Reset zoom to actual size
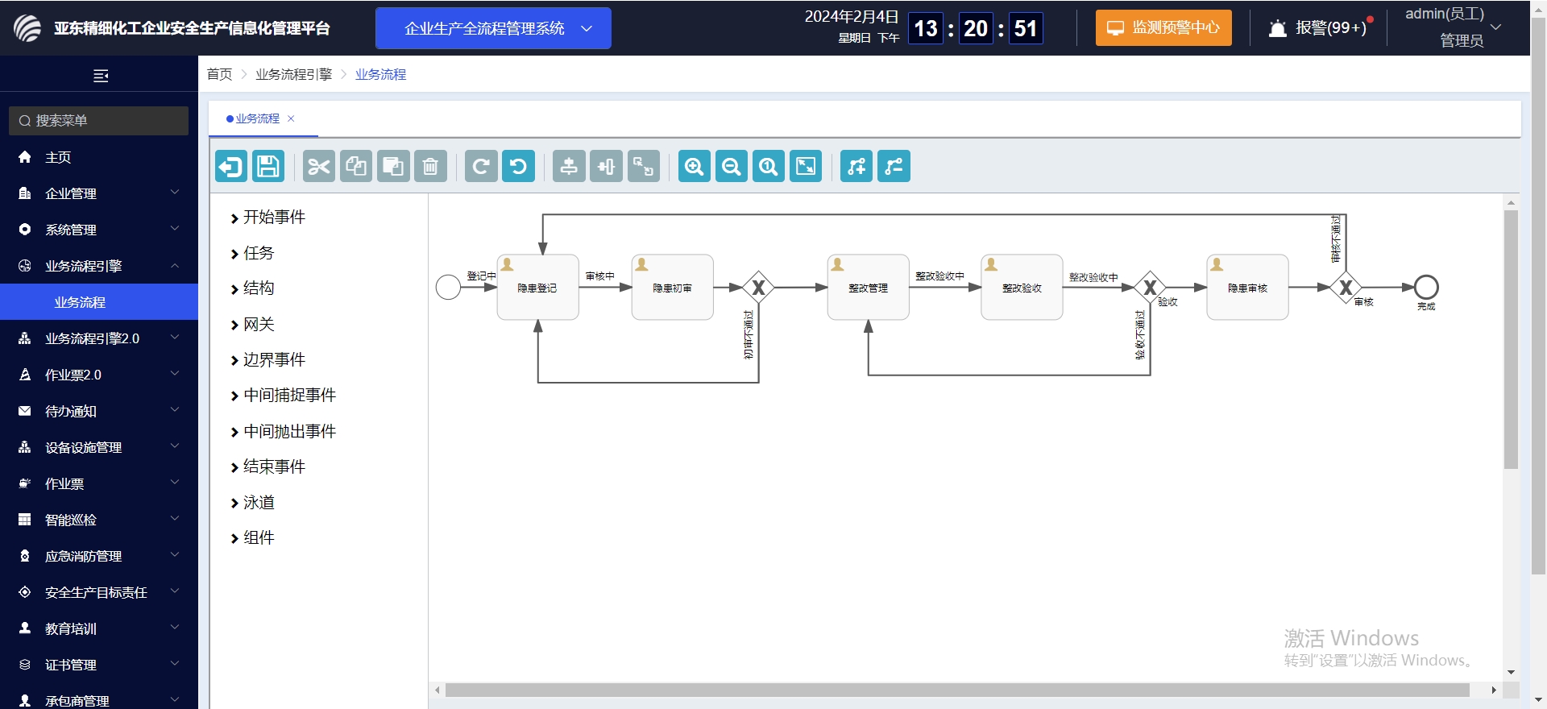 [768, 167]
